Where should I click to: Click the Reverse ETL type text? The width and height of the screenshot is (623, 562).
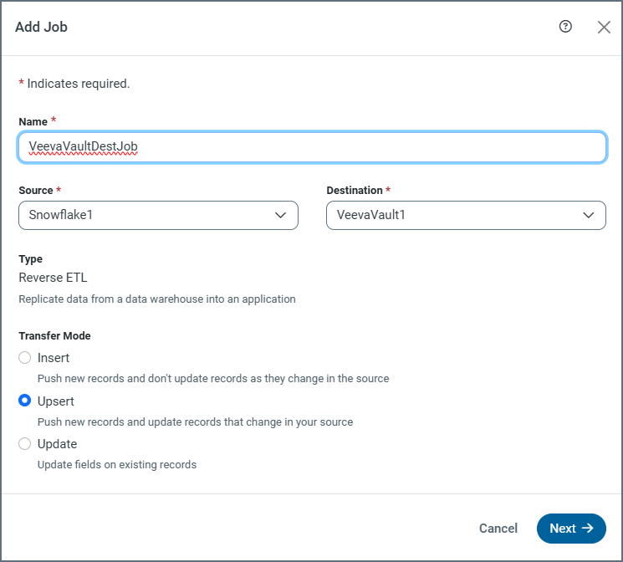(53, 278)
